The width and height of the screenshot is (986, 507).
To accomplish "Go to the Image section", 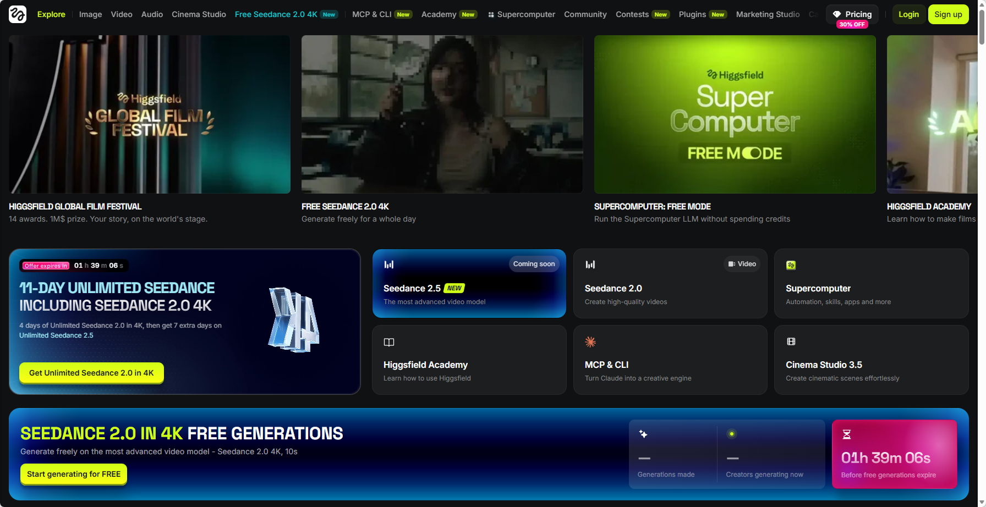I will [91, 14].
